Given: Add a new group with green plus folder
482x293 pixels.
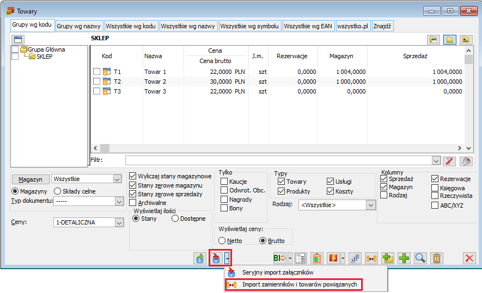Looking at the screenshot, I should tap(388, 258).
